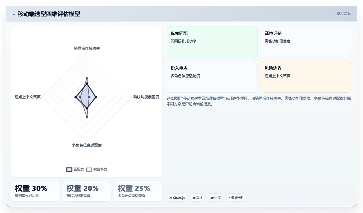This screenshot has height=213, width=363.
Task: Click the 通知上下文密度 radar axis label
Action: pos(28,97)
